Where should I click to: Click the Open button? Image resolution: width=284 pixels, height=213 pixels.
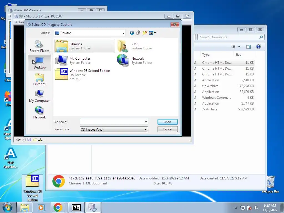pos(167,122)
